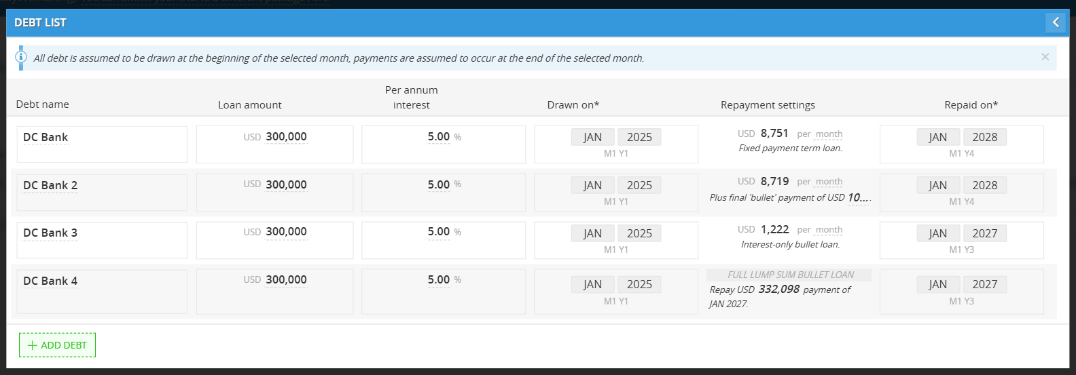This screenshot has height=375, width=1076.
Task: Click the Add Debt button
Action: click(57, 345)
